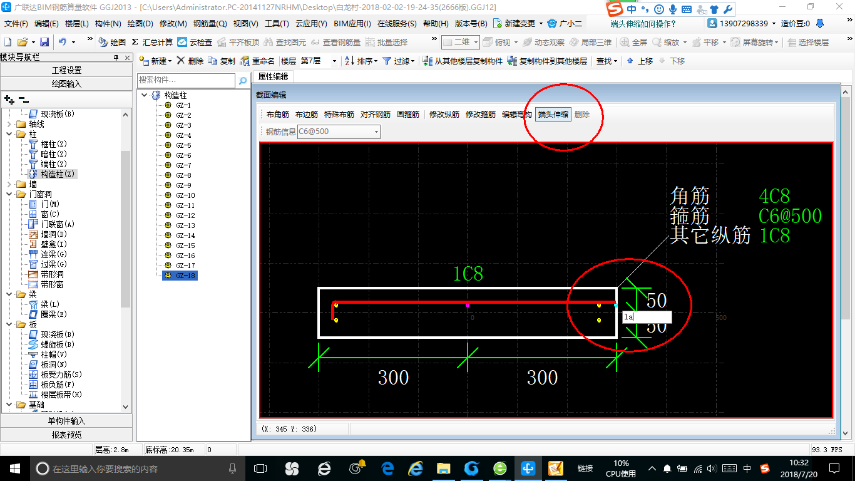Select GZ-10 in component list
855x481 pixels.
click(185, 195)
